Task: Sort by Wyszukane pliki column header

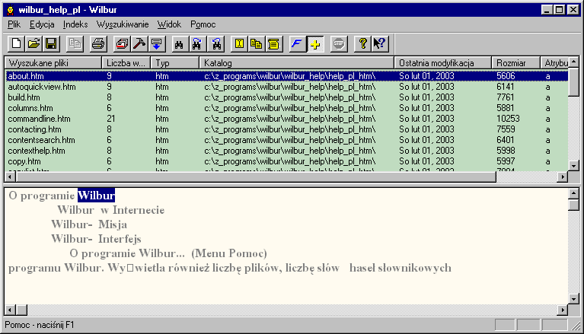Action: click(x=53, y=63)
